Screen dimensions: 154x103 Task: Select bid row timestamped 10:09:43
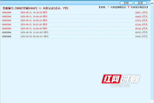[76, 16]
